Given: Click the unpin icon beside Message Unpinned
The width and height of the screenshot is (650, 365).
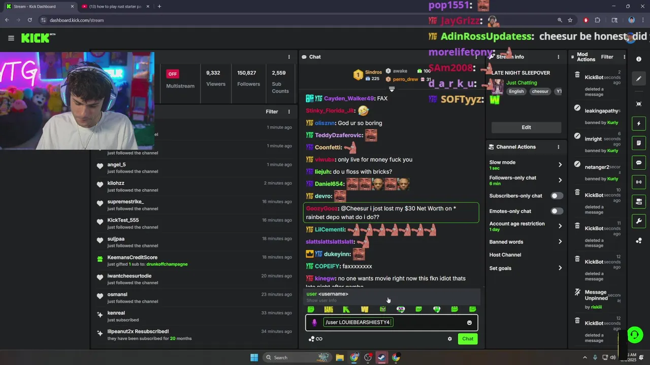Looking at the screenshot, I should pos(577,292).
